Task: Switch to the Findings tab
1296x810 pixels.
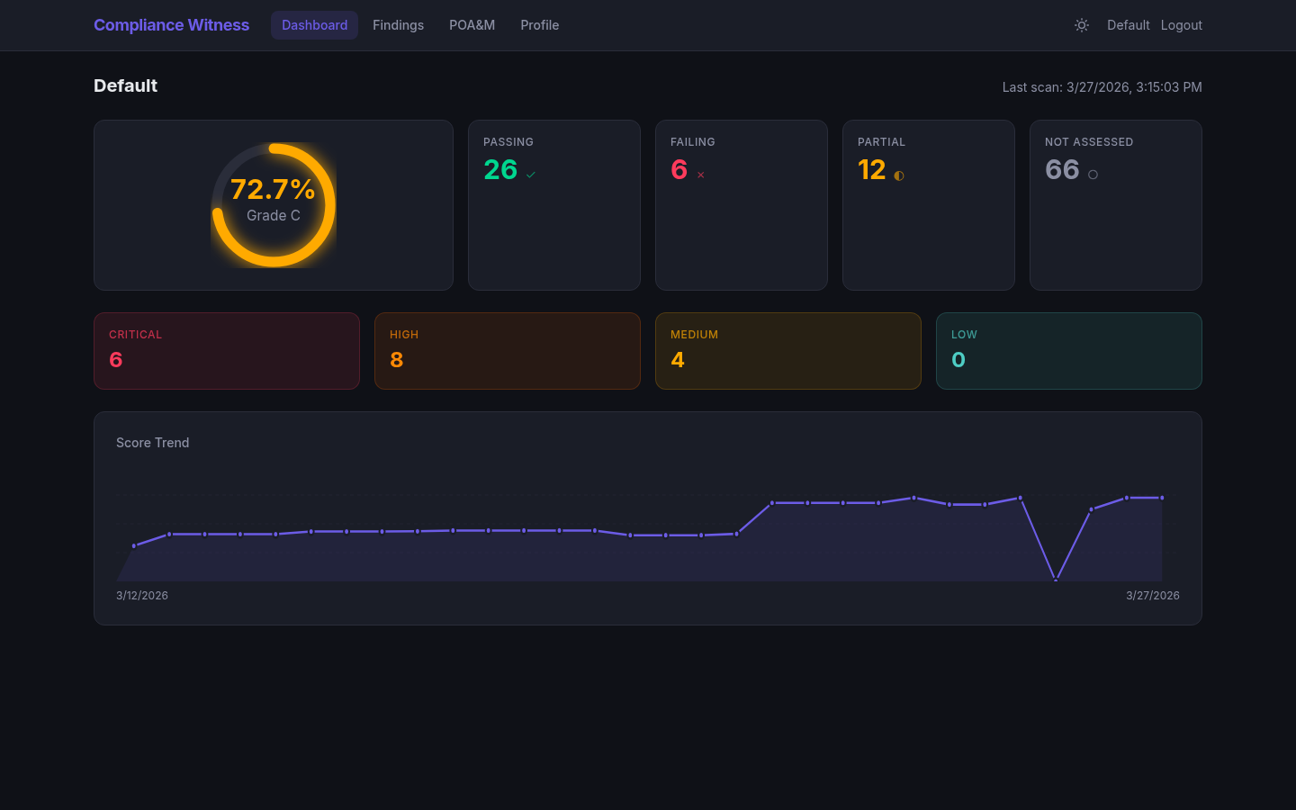Action: tap(398, 25)
